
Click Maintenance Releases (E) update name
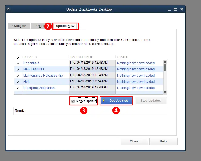pos(43,76)
